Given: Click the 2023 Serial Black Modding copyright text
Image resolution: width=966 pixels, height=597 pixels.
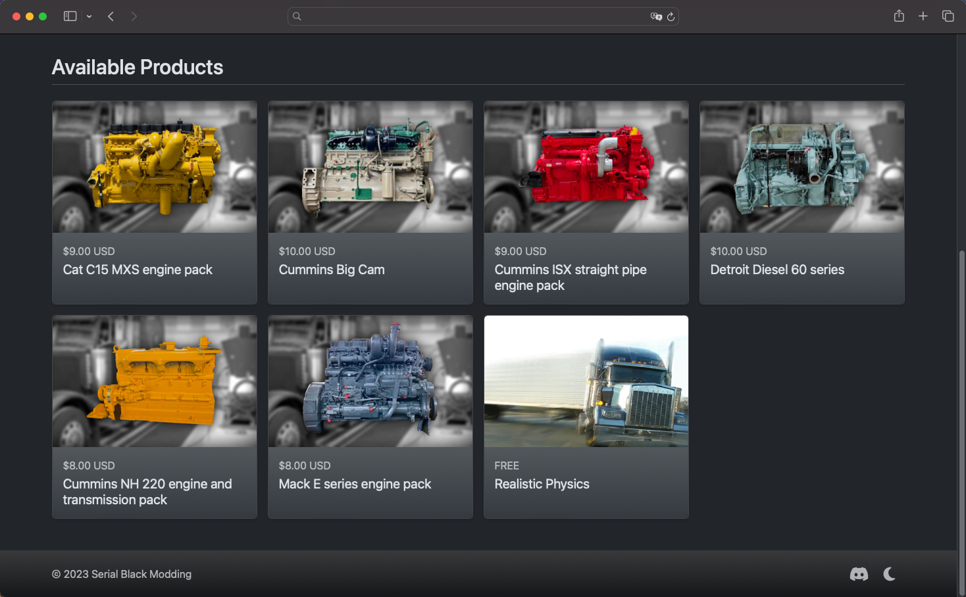Looking at the screenshot, I should (122, 574).
